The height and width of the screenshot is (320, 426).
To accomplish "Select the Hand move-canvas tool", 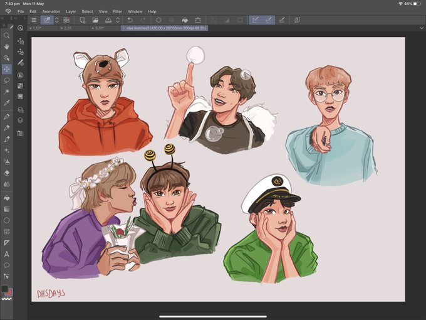I will click(x=6, y=47).
